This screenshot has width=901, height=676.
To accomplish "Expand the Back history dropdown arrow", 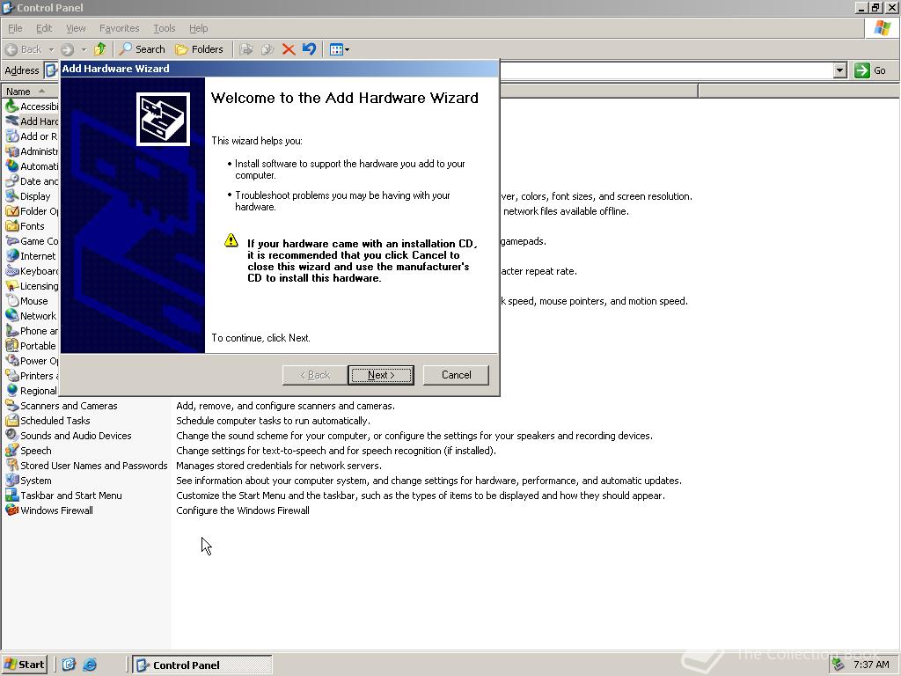I will [51, 49].
